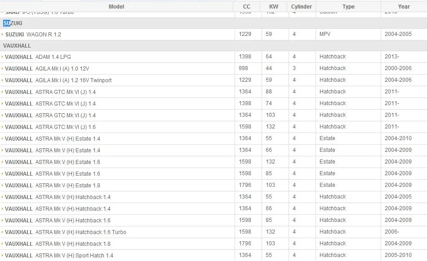Select ASTRA Estate 1.6 model with 85 KW
Viewport: 427px width, 261px height.
point(53,174)
